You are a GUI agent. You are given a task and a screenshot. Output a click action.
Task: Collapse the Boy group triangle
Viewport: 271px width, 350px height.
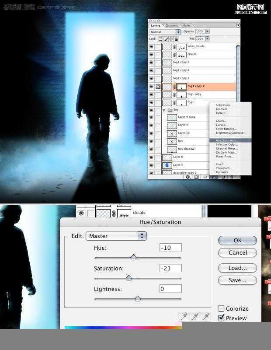[x=164, y=110]
